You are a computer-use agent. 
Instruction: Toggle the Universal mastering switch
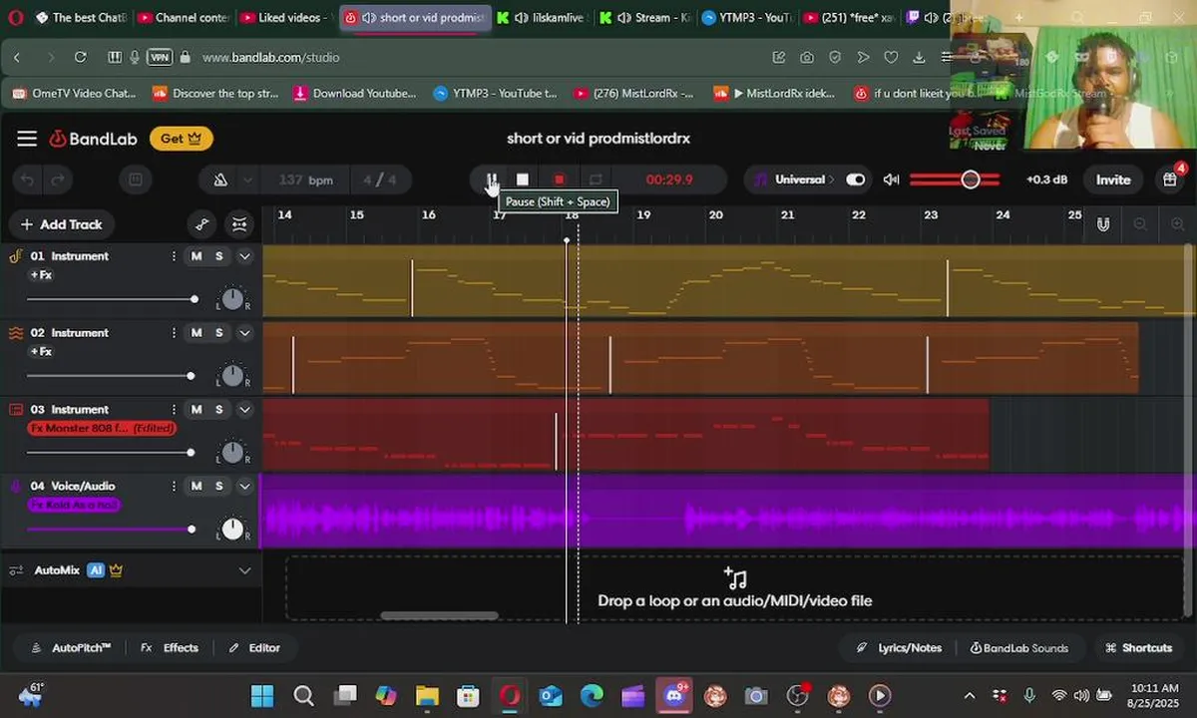(x=856, y=179)
